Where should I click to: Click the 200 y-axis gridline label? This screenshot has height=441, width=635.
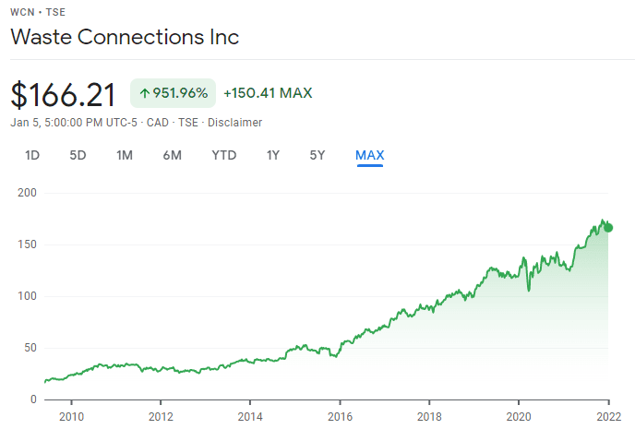click(25, 193)
